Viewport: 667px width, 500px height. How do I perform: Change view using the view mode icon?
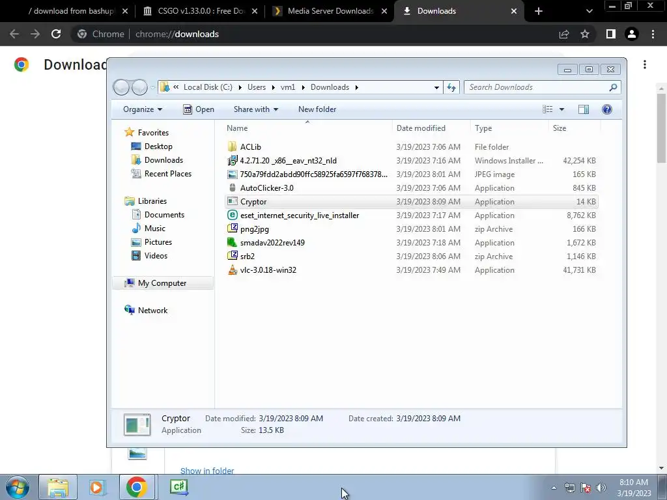[547, 109]
